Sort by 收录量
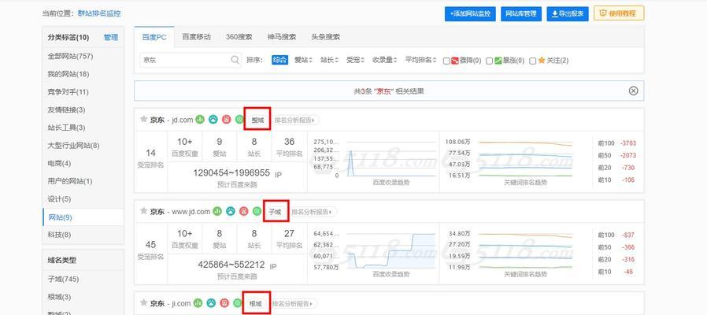 pos(385,60)
